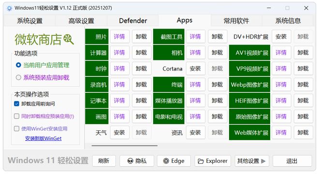View 详情 for 画图
The width and height of the screenshot is (319, 174).
click(119, 116)
